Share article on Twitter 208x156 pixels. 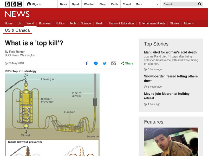point(105,63)
